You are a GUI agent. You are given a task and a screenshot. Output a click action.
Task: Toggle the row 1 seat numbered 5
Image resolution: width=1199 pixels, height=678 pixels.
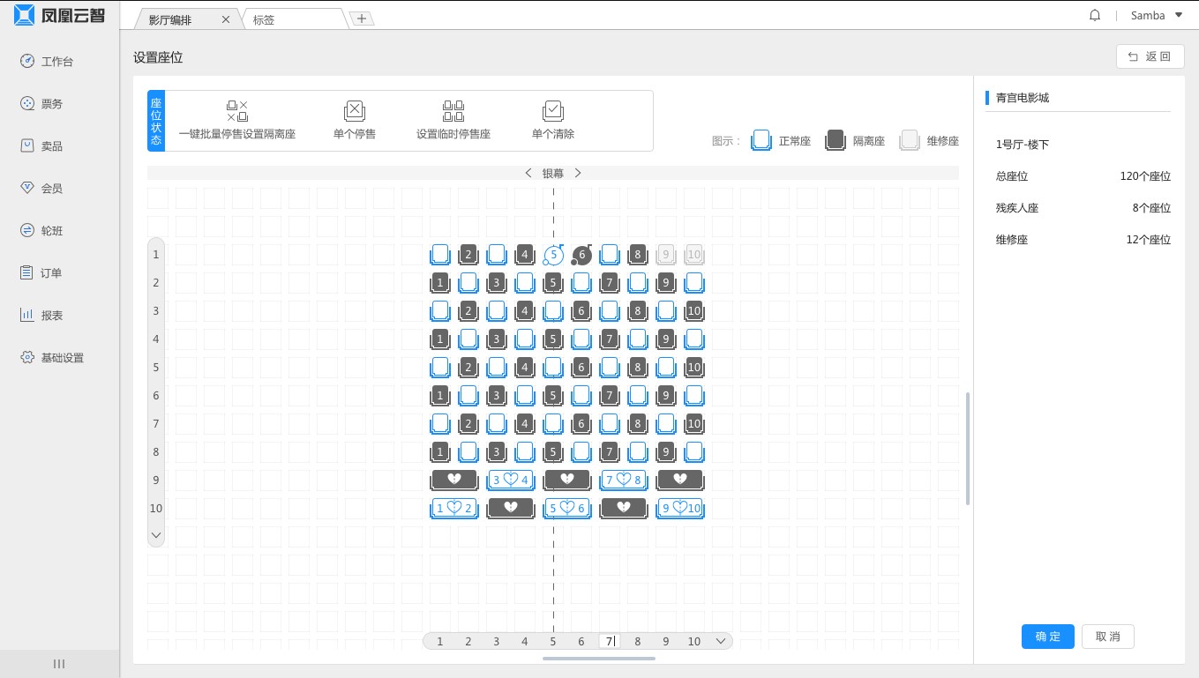(x=553, y=255)
